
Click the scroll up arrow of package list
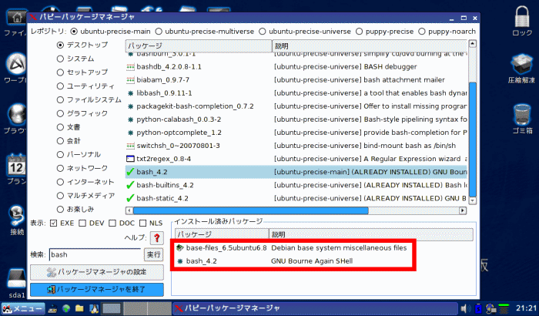pos(473,44)
